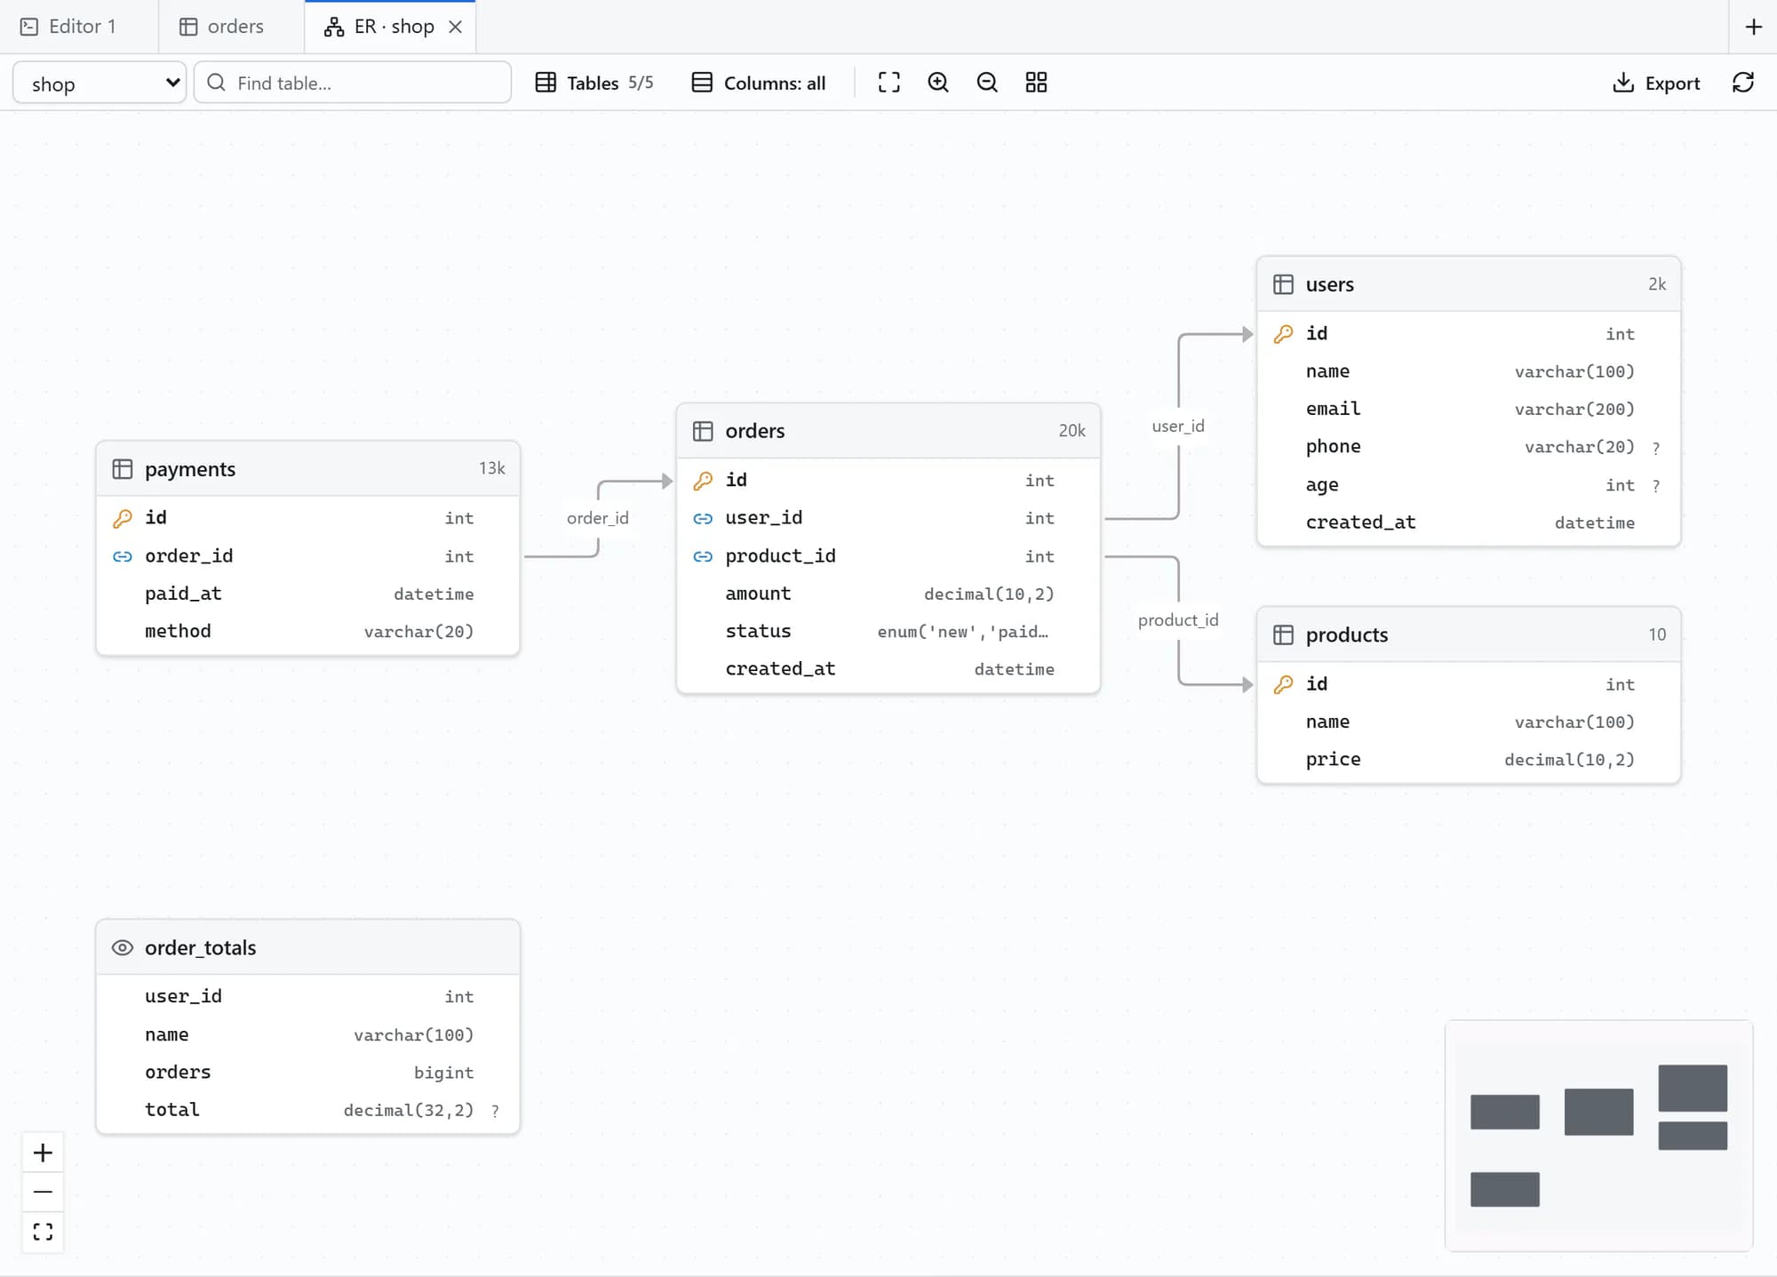This screenshot has height=1277, width=1777.
Task: Click foreign key link icon of orders.user_id
Action: click(x=703, y=518)
